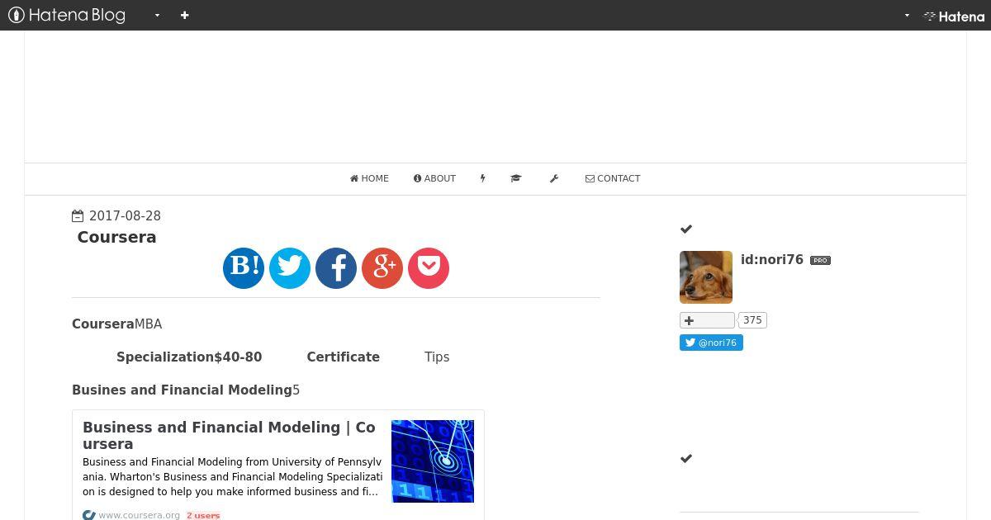Click the graduation cap navigation icon
Viewport: 991px width, 520px height.
pos(516,178)
